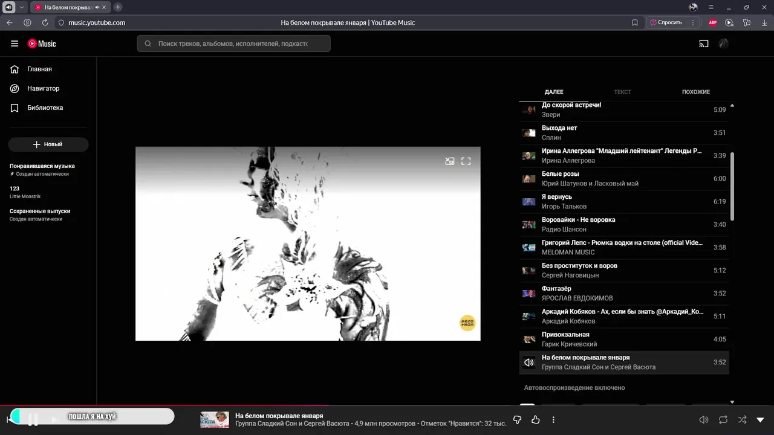Collapse the player page with down arrow
This screenshot has height=435, width=774.
[x=761, y=420]
